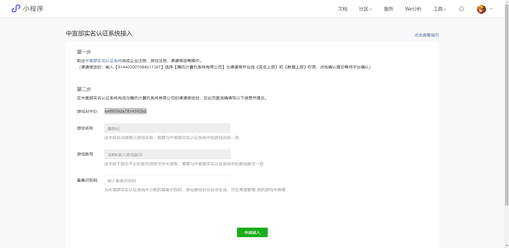Click the 申请接入 button
The width and height of the screenshot is (509, 248).
click(252, 232)
